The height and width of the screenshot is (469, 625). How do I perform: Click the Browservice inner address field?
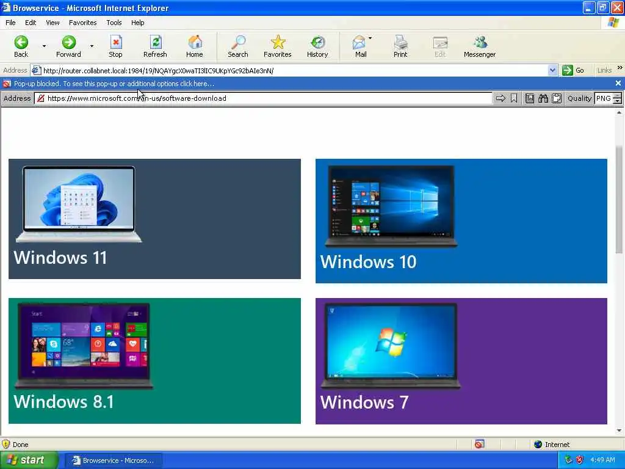(x=263, y=98)
